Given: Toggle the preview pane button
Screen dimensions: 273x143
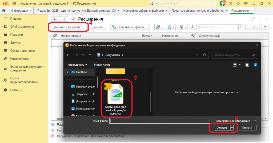Looking at the screenshot, I should pos(247,65).
